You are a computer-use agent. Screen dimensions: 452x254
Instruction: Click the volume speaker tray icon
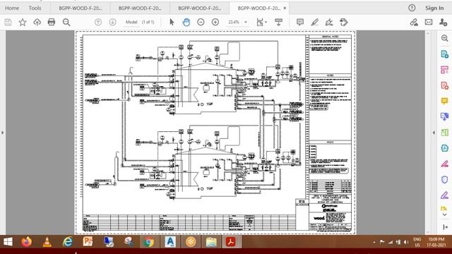pyautogui.click(x=406, y=242)
